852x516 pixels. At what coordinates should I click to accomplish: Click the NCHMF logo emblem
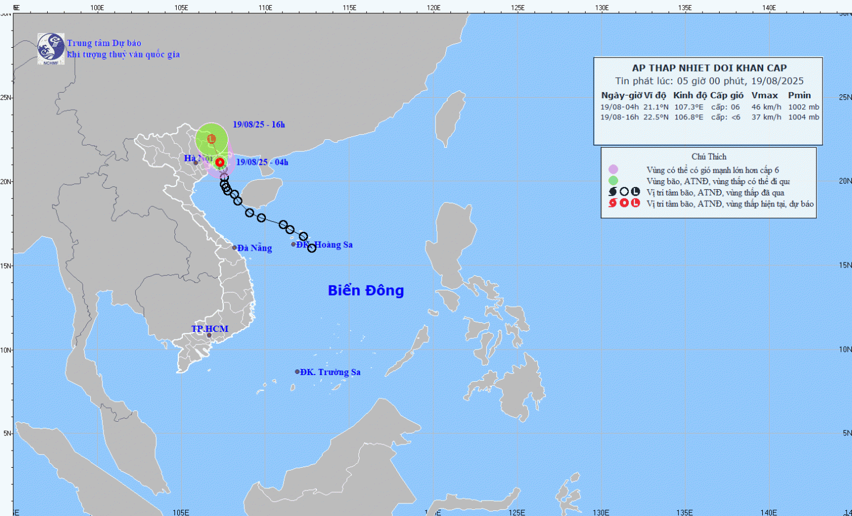pyautogui.click(x=51, y=48)
